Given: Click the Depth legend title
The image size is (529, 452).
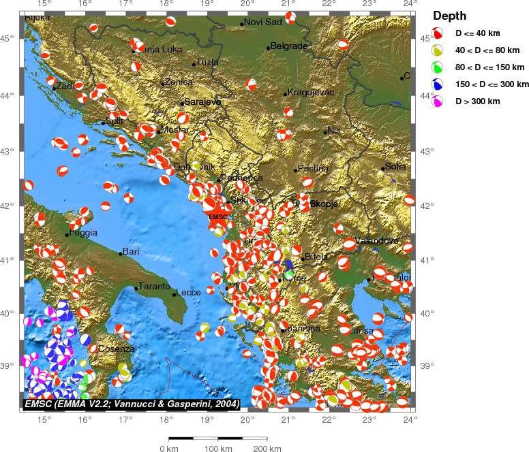Looking at the screenshot, I should [x=450, y=16].
